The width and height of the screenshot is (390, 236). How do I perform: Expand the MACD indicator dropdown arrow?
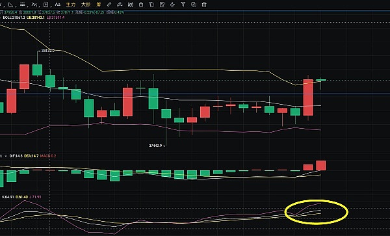pyautogui.click(x=5, y=156)
